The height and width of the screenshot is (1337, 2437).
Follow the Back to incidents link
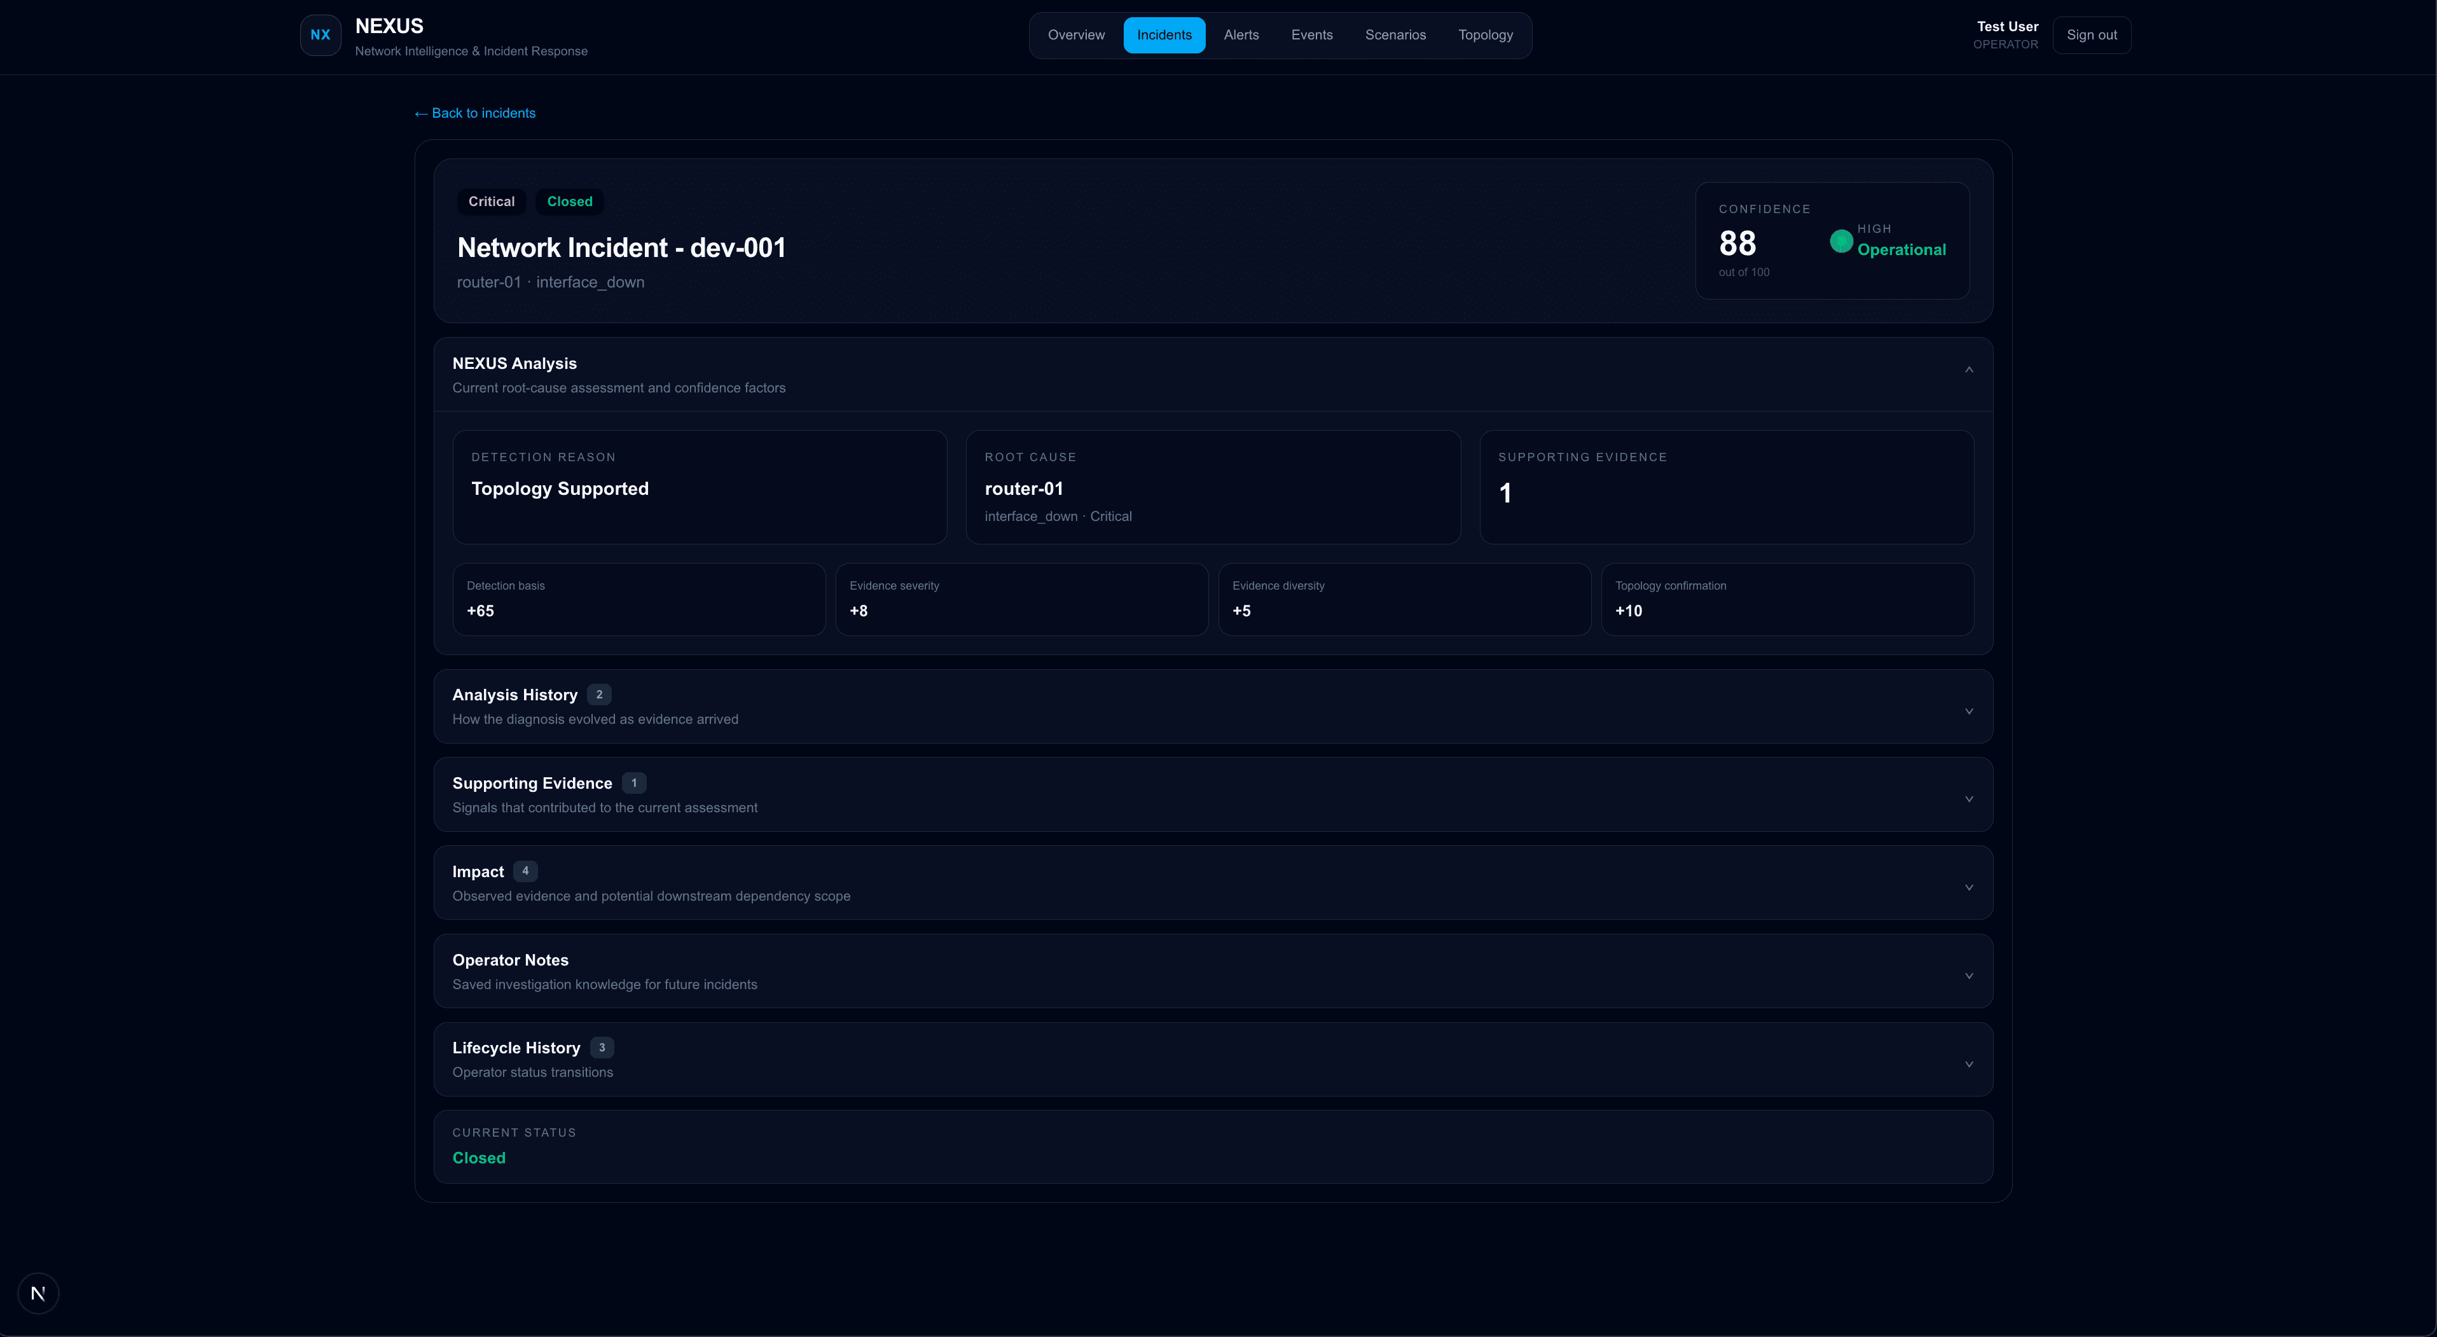coord(475,113)
